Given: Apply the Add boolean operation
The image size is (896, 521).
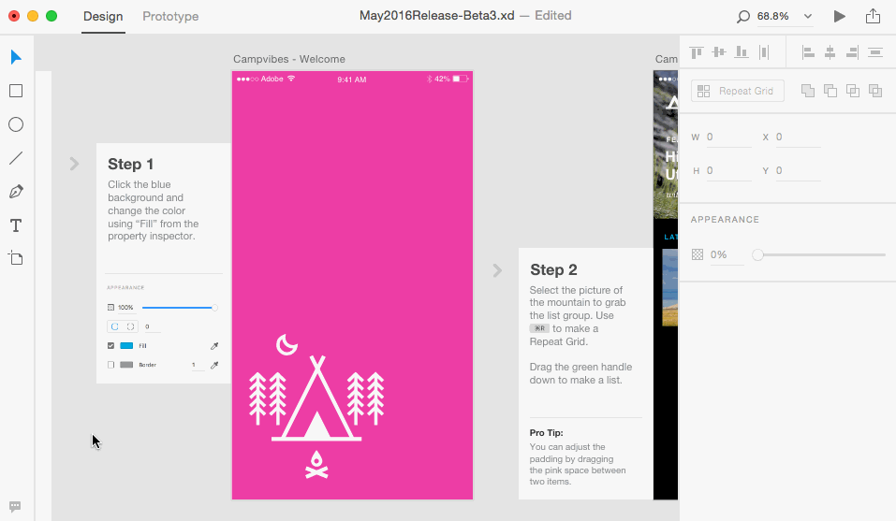Looking at the screenshot, I should (808, 91).
